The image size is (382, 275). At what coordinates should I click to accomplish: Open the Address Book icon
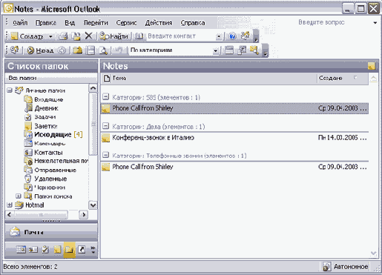[x=139, y=36]
